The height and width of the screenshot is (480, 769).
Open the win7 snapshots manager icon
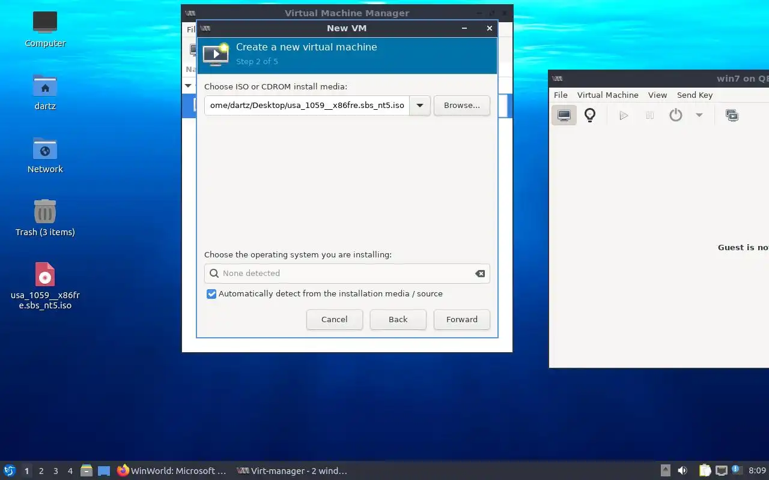732,115
